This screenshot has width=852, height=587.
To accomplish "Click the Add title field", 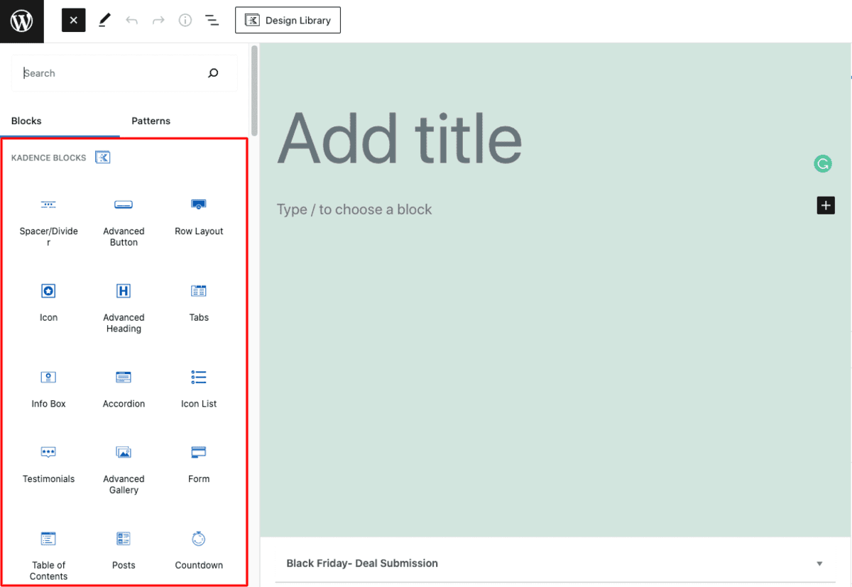I will (x=400, y=138).
